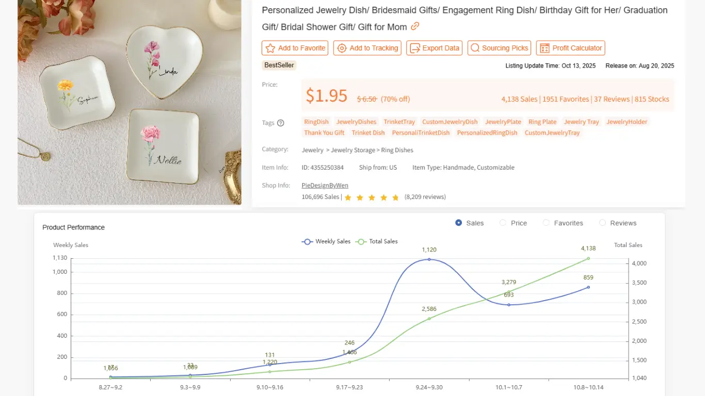
Task: Select the PersonalizedRingDish tag
Action: point(487,133)
